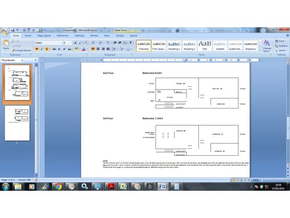This screenshot has height=218, width=290.
Task: Click the Change Styles icon
Action: click(x=267, y=45)
